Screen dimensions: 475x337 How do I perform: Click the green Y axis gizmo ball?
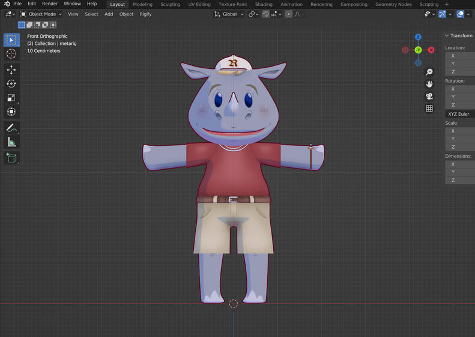[x=418, y=50]
